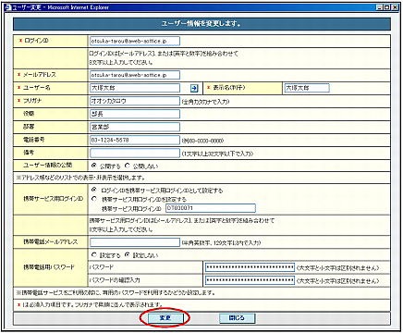Click the メールアドレス input field

tap(135, 75)
